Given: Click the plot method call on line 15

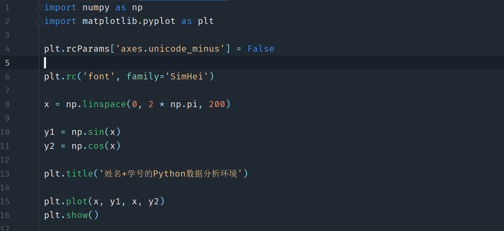Looking at the screenshot, I should tap(77, 201).
